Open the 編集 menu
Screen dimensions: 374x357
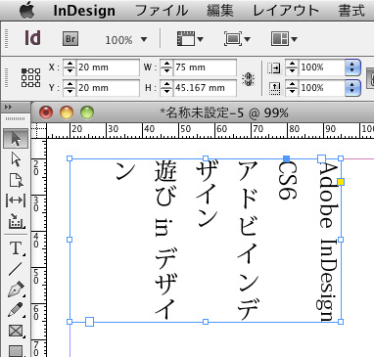point(220,11)
